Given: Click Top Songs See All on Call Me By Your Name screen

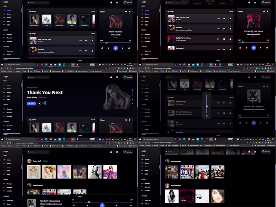Looking at the screenshot, I should pyautogui.click(x=231, y=11).
